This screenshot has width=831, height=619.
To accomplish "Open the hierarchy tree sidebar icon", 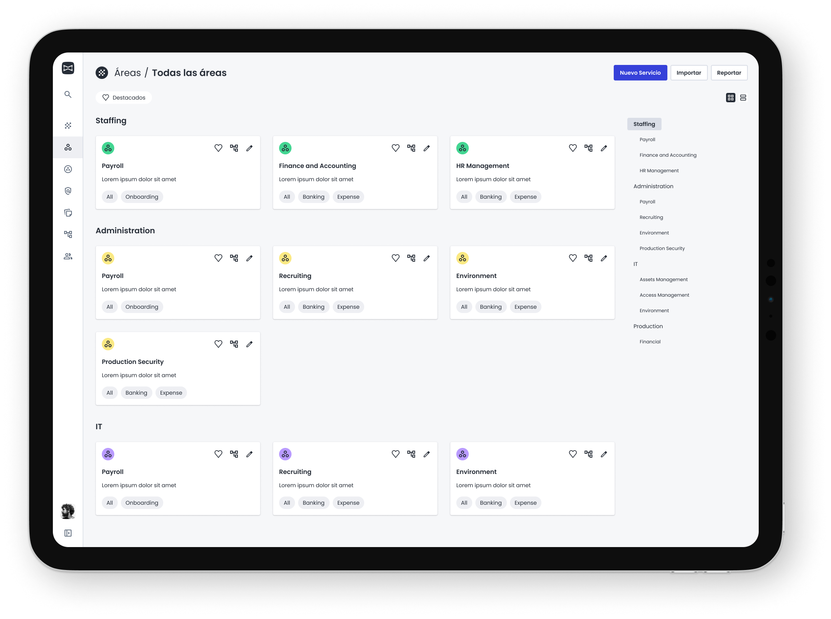I will click(x=68, y=234).
